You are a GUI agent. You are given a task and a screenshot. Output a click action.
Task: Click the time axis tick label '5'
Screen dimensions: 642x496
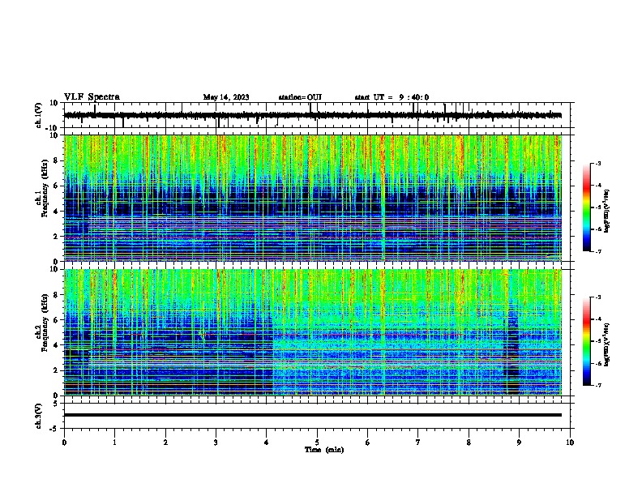tap(317, 443)
